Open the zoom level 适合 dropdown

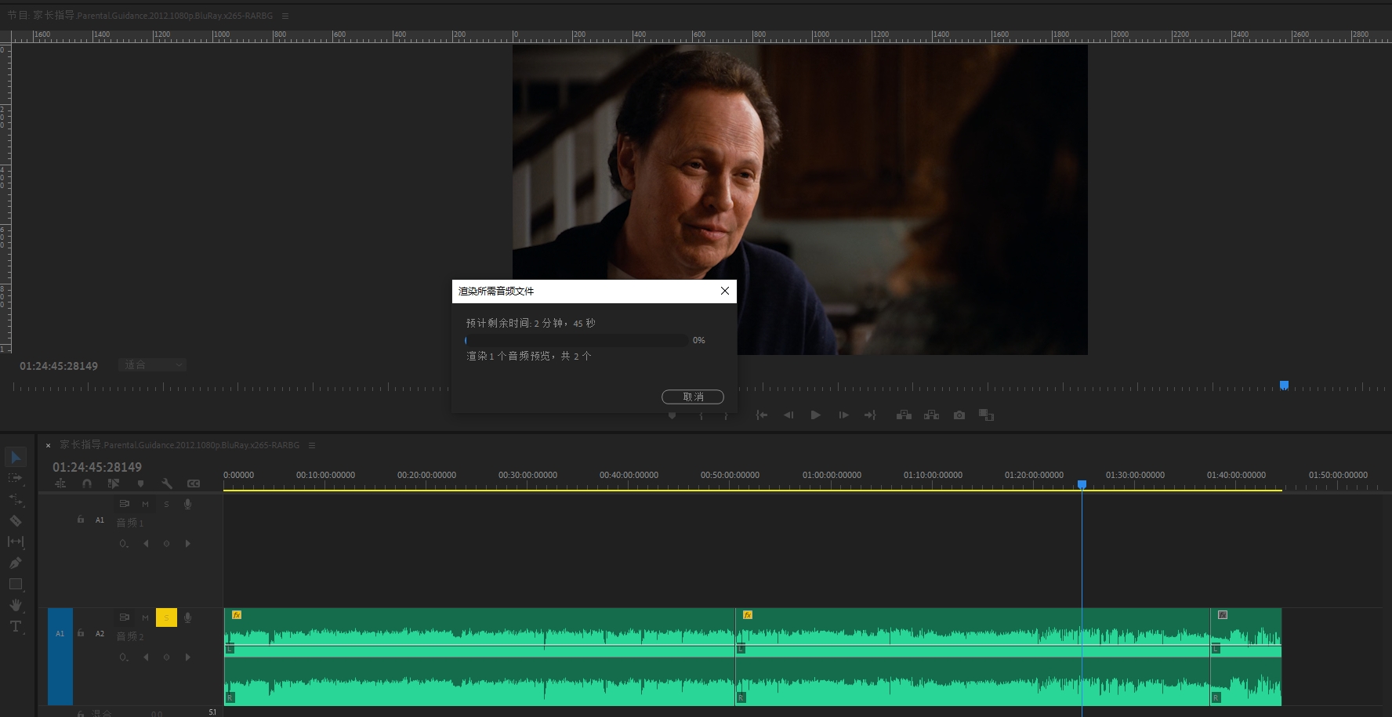153,365
